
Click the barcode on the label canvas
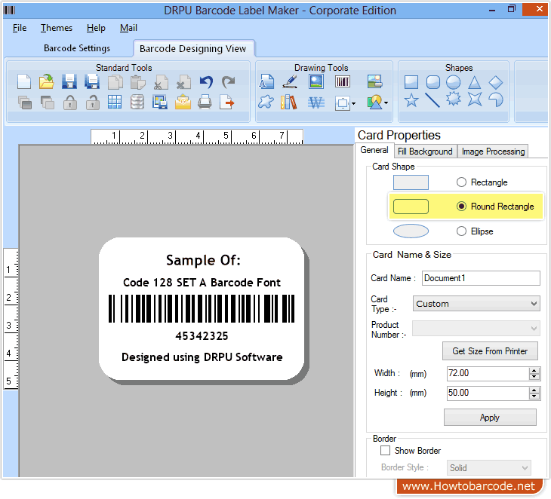202,309
